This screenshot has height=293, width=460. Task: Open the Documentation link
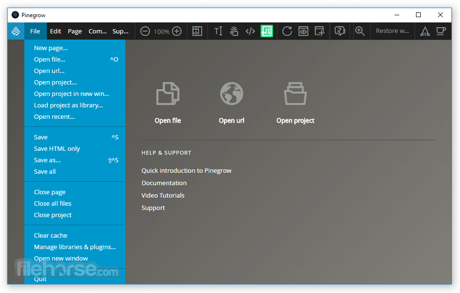pos(164,183)
